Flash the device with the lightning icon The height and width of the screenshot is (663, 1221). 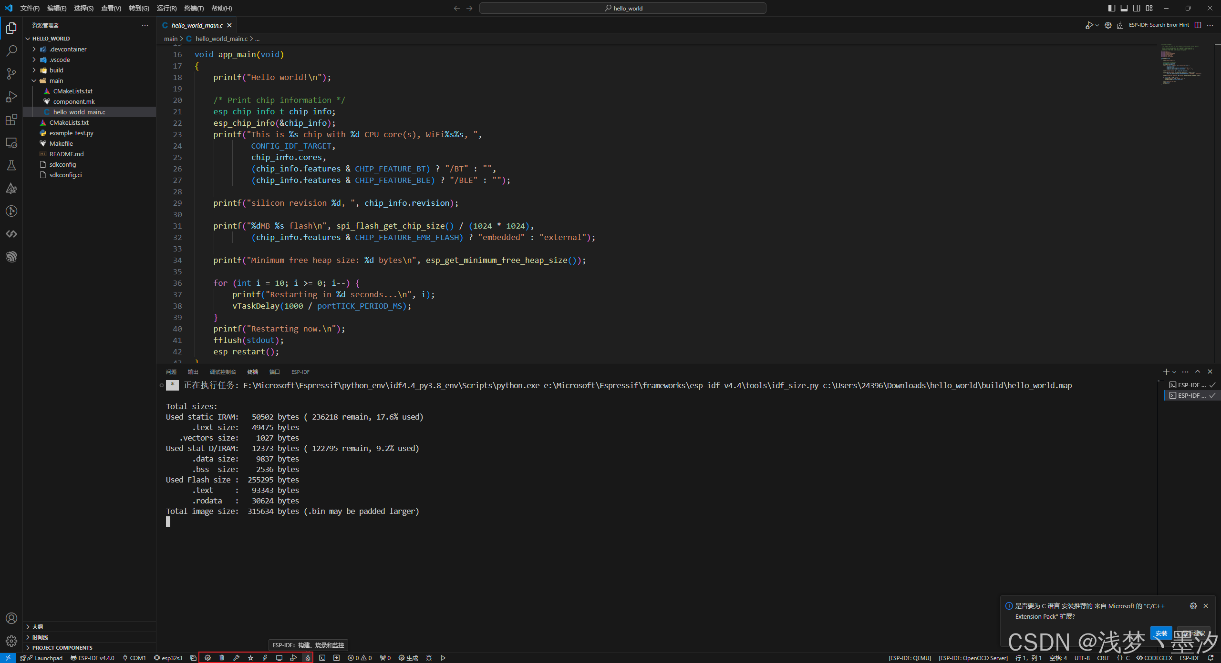[x=265, y=658]
